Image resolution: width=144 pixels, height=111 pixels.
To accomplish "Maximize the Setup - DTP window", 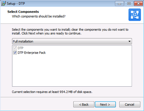I will 129,4.
